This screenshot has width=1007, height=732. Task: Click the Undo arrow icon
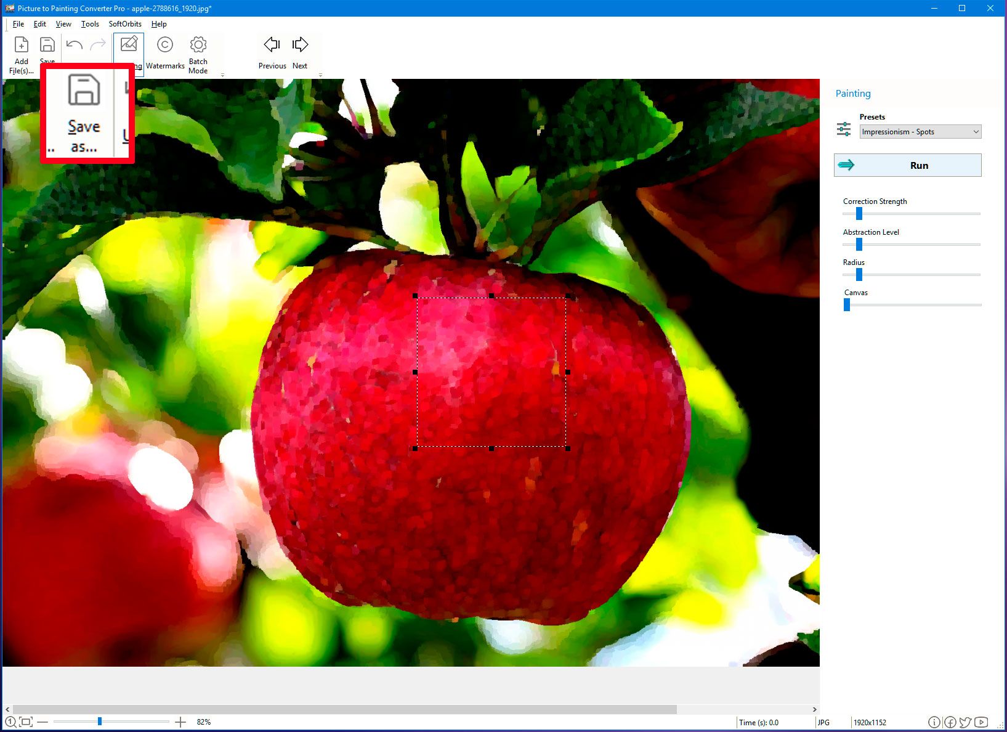[x=73, y=44]
